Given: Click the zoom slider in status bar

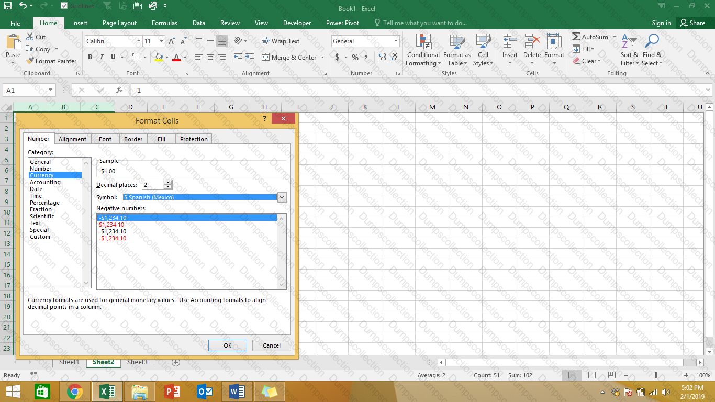Looking at the screenshot, I should [656, 375].
